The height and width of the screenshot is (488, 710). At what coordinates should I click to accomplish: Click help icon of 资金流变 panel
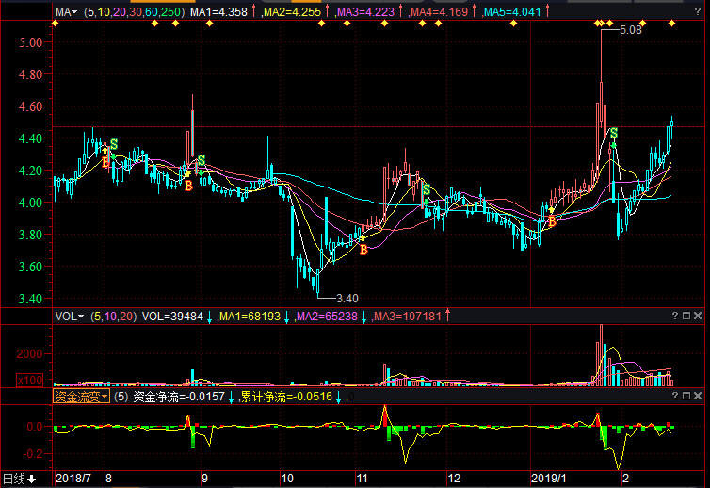[675, 398]
